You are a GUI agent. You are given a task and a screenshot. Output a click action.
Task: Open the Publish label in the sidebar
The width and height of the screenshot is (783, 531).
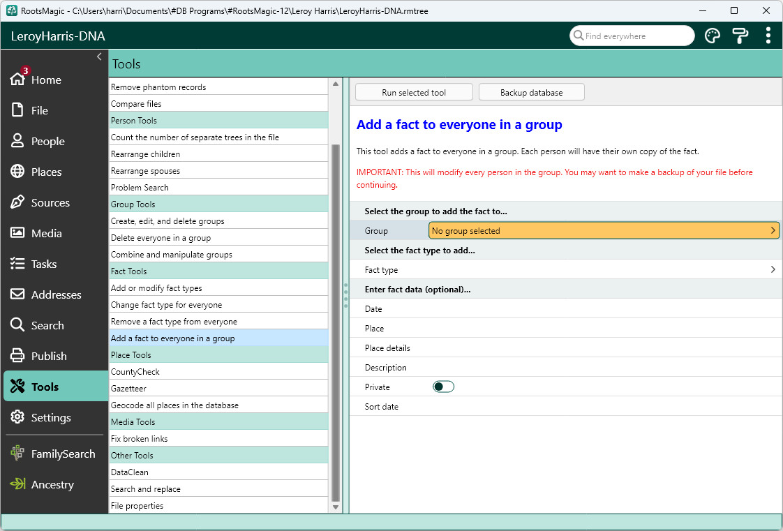click(x=49, y=356)
